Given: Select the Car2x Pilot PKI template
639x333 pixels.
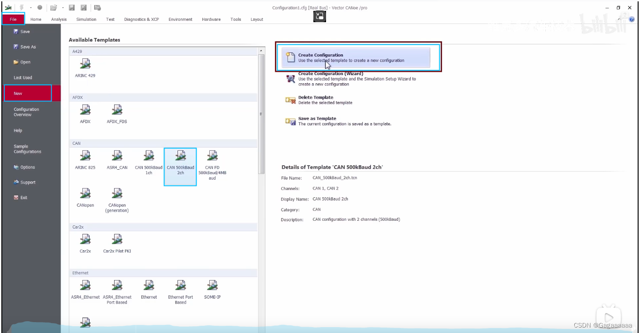Looking at the screenshot, I should pyautogui.click(x=117, y=244).
